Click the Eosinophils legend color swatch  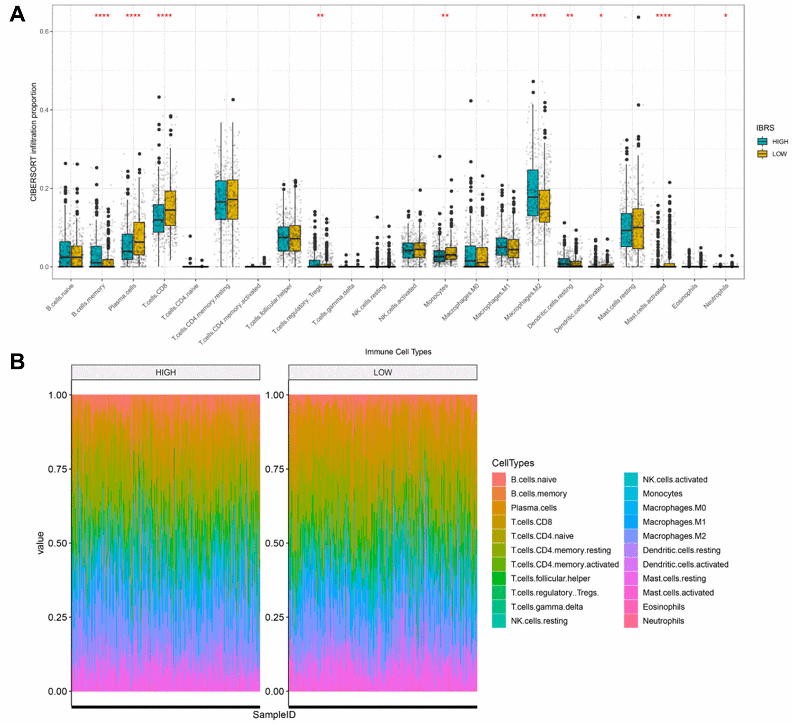coord(631,607)
